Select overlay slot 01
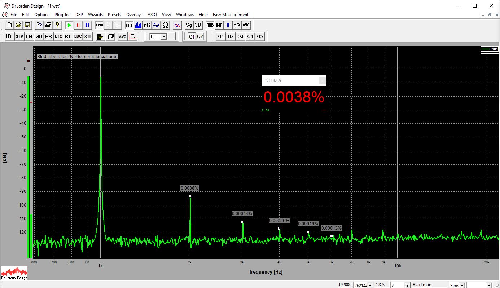500x288 pixels. 221,36
